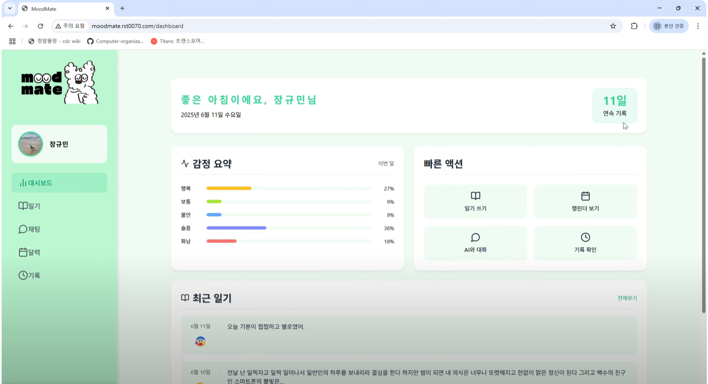Image resolution: width=708 pixels, height=384 pixels.
Task: Open the 캘린더 보기 quick action
Action: point(585,201)
